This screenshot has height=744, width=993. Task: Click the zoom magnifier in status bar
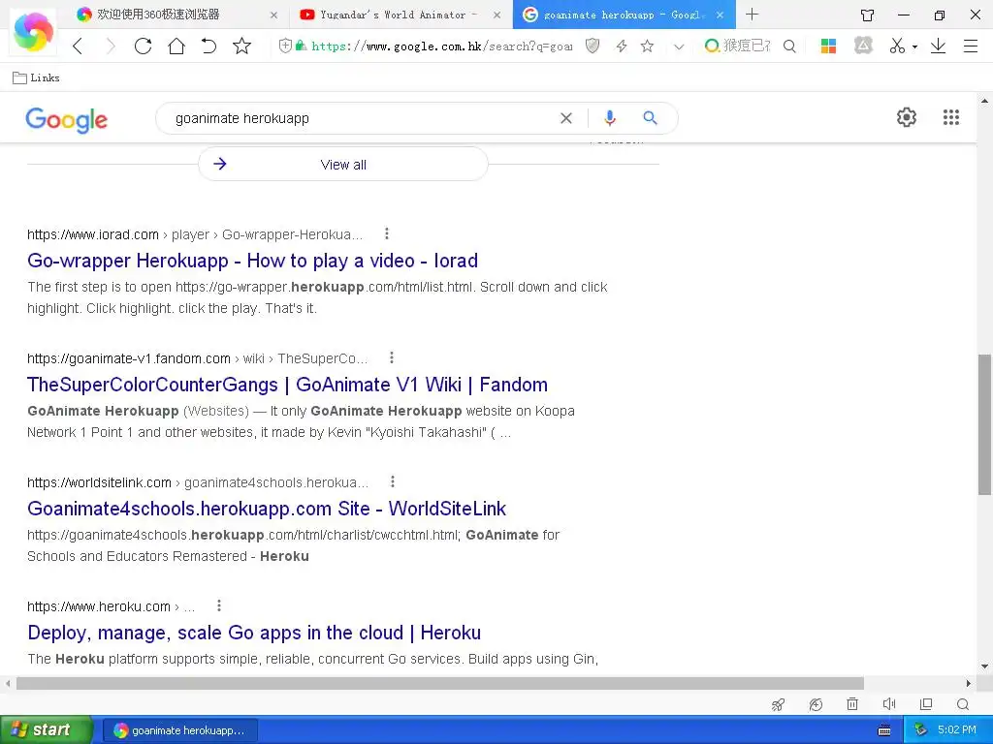tap(963, 704)
